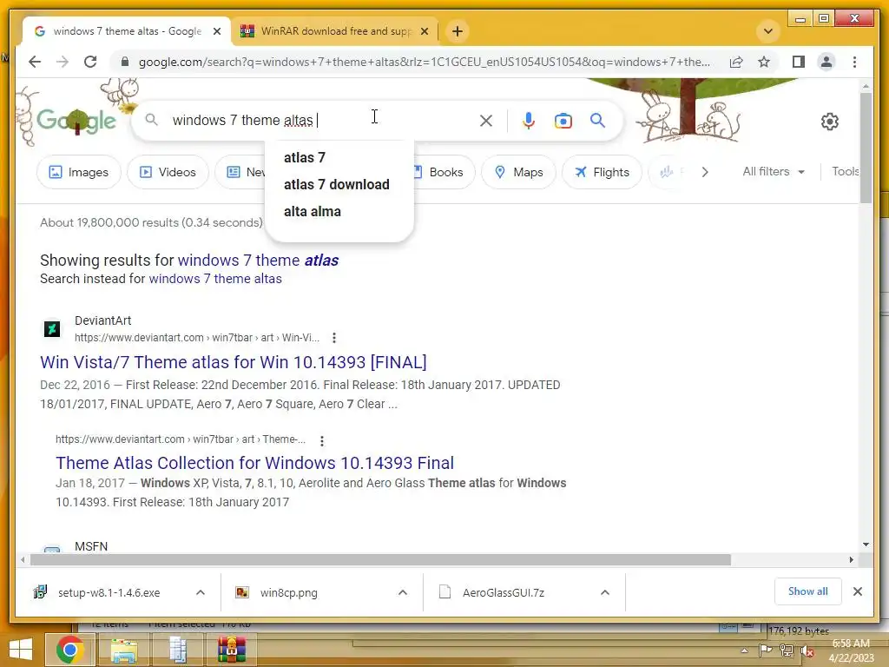The height and width of the screenshot is (667, 889).
Task: Click the muted volume tray icon
Action: [808, 650]
